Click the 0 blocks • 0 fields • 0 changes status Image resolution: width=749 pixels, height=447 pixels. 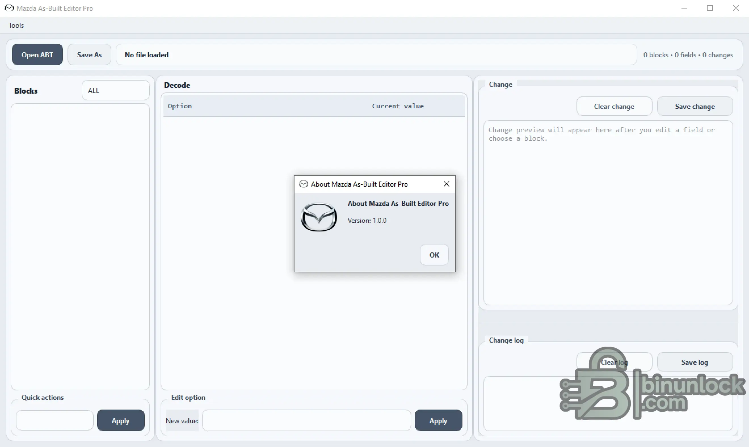click(x=688, y=55)
